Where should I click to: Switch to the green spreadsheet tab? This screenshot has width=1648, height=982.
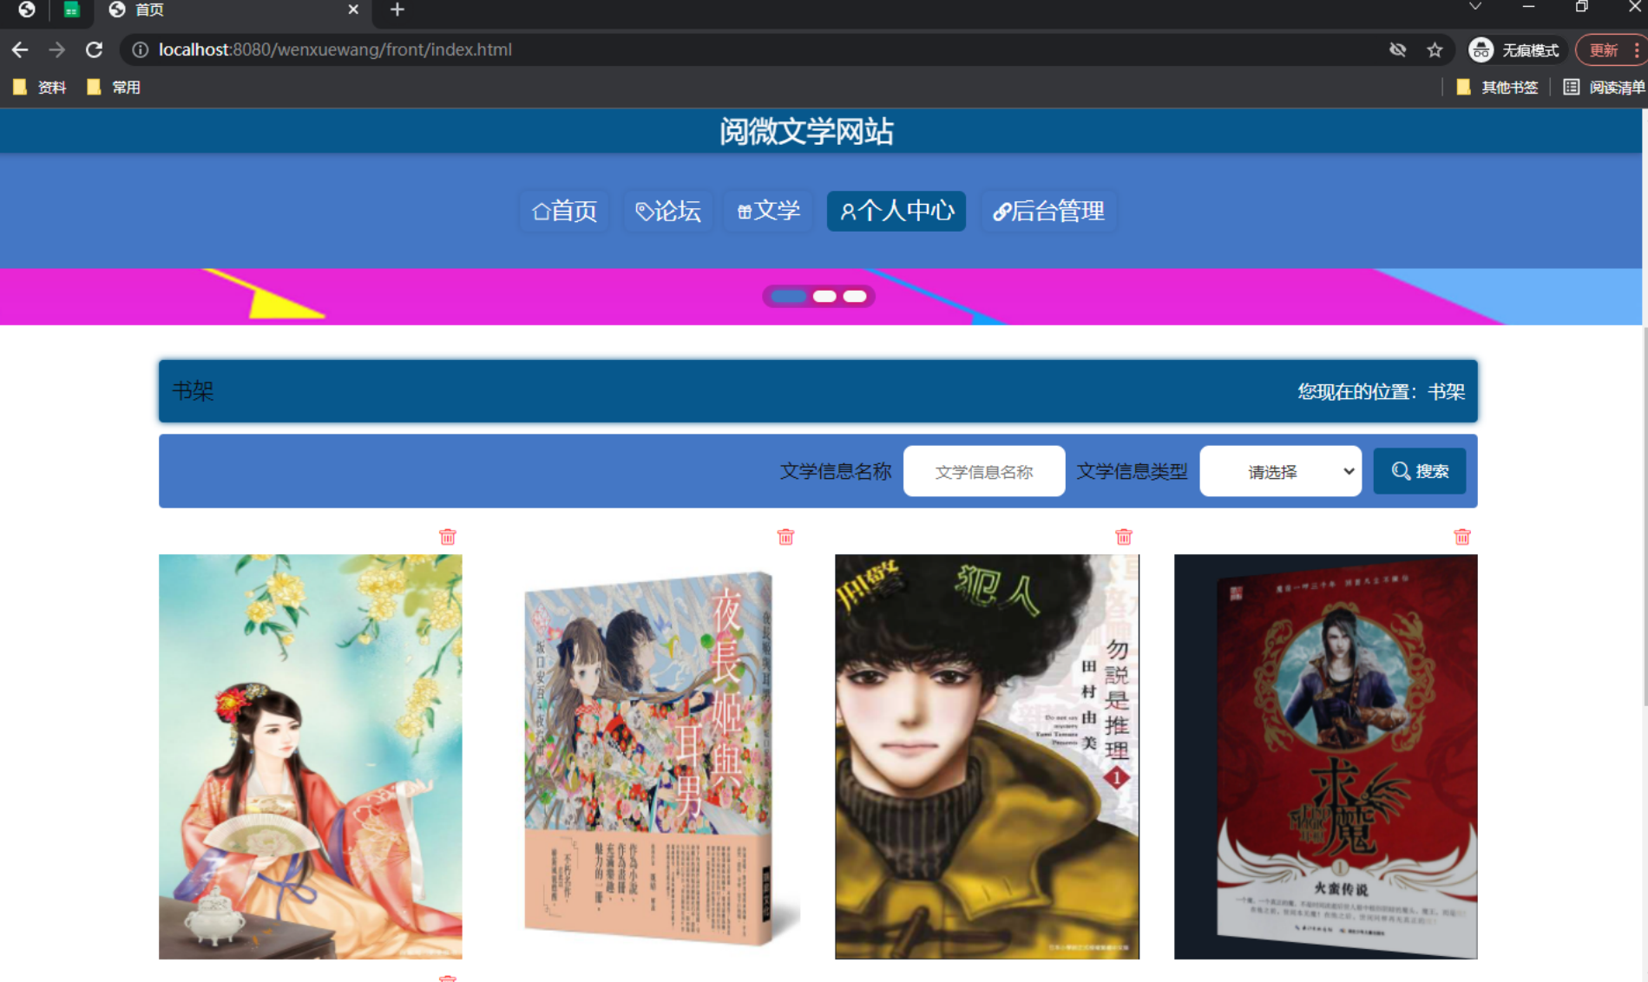click(71, 10)
